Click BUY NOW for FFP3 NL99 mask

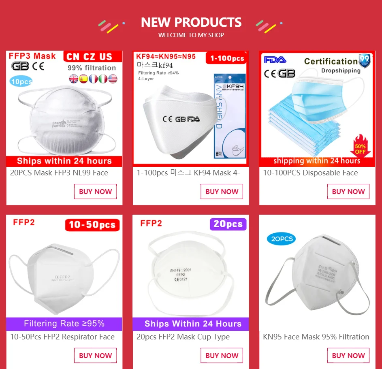coord(95,192)
